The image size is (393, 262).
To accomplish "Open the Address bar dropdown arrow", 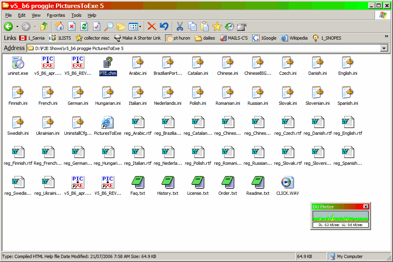I will [x=384, y=48].
